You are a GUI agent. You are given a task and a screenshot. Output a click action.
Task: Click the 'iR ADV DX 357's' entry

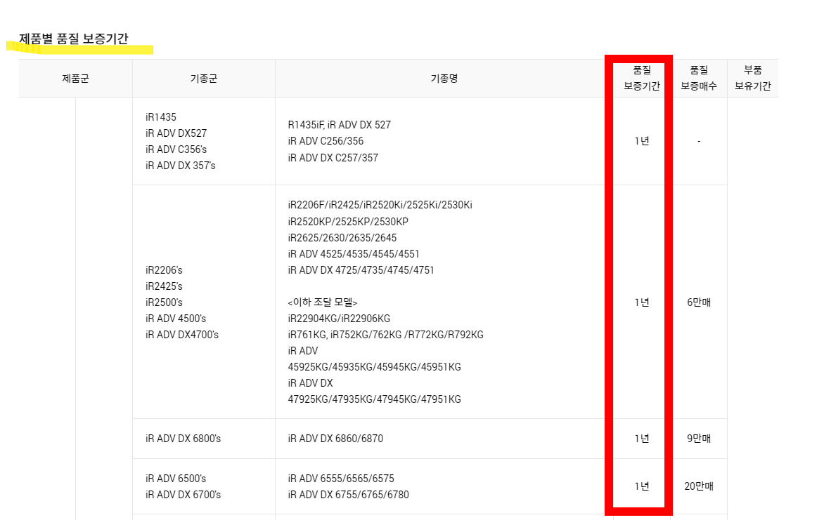tap(180, 166)
